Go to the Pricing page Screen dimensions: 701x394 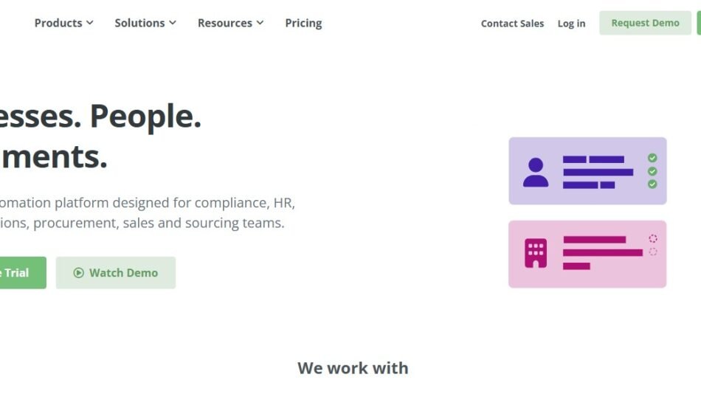(x=303, y=23)
